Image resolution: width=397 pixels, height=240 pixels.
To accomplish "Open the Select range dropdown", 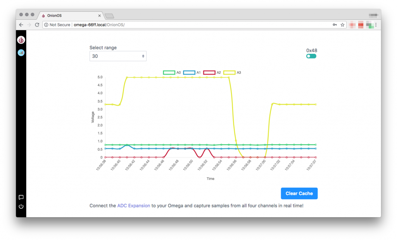I will 118,56.
